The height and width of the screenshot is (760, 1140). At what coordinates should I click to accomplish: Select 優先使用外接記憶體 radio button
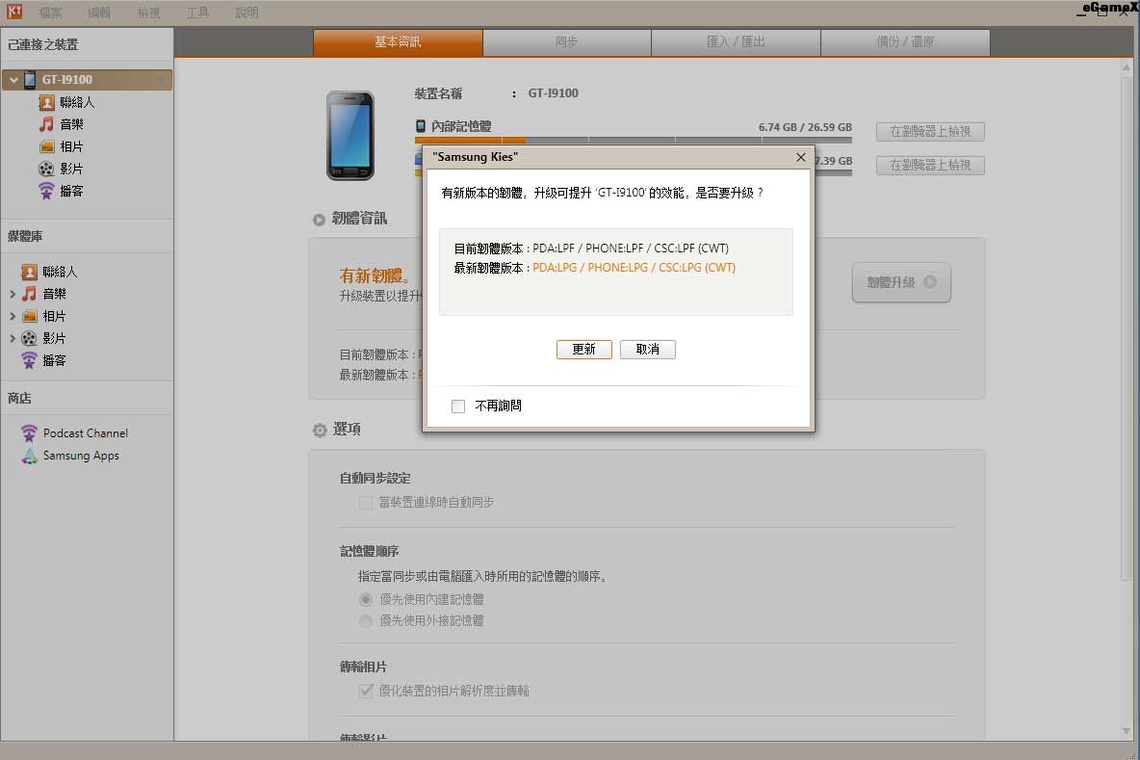366,621
